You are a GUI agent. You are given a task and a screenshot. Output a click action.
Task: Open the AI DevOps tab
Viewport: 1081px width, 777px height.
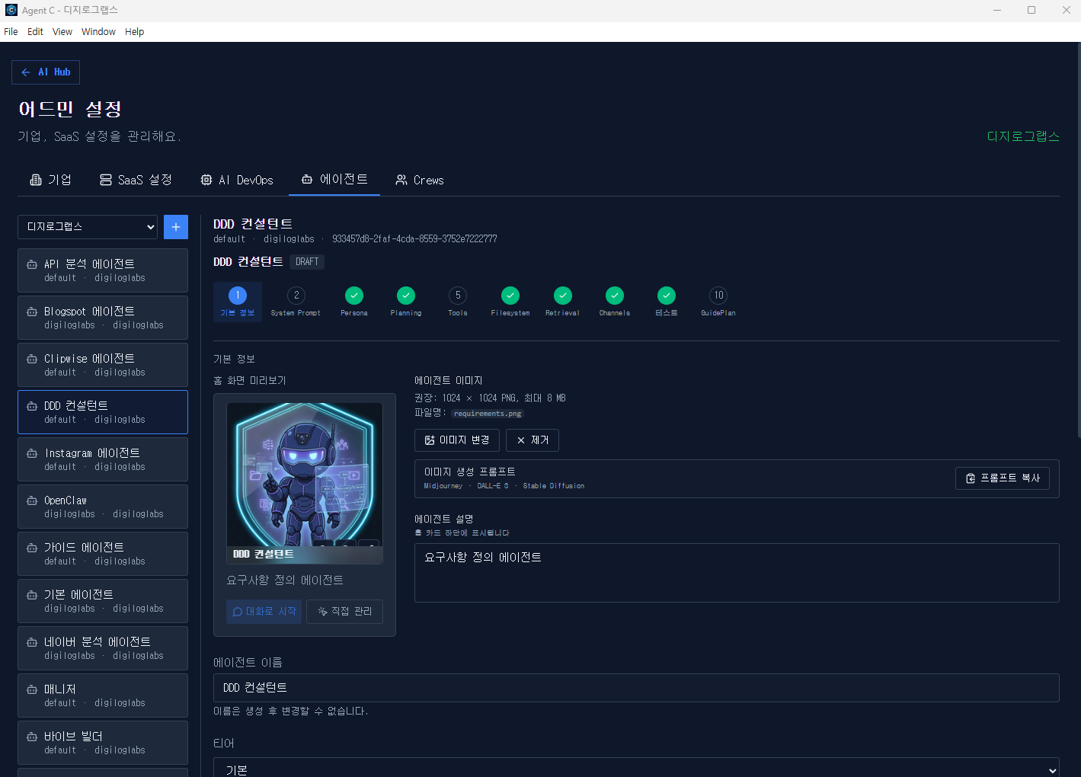pyautogui.click(x=236, y=180)
